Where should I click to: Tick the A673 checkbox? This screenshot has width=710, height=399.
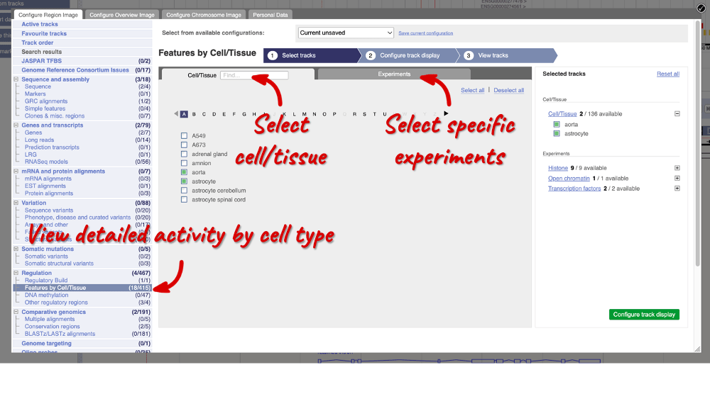tap(184, 145)
